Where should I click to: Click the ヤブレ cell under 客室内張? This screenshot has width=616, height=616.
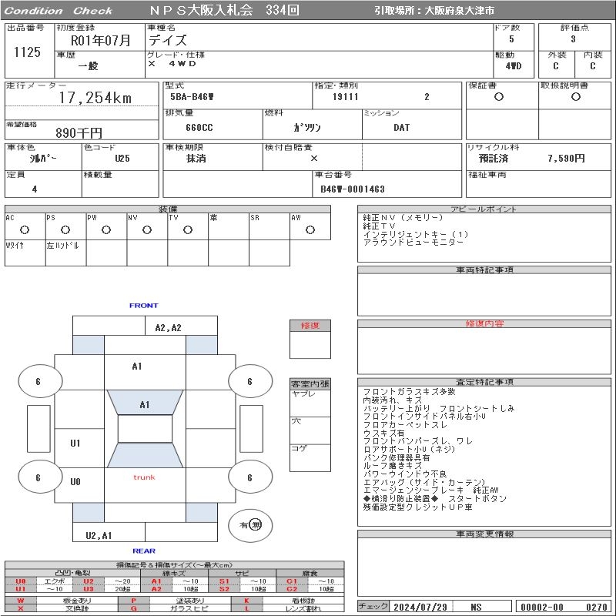click(310, 403)
